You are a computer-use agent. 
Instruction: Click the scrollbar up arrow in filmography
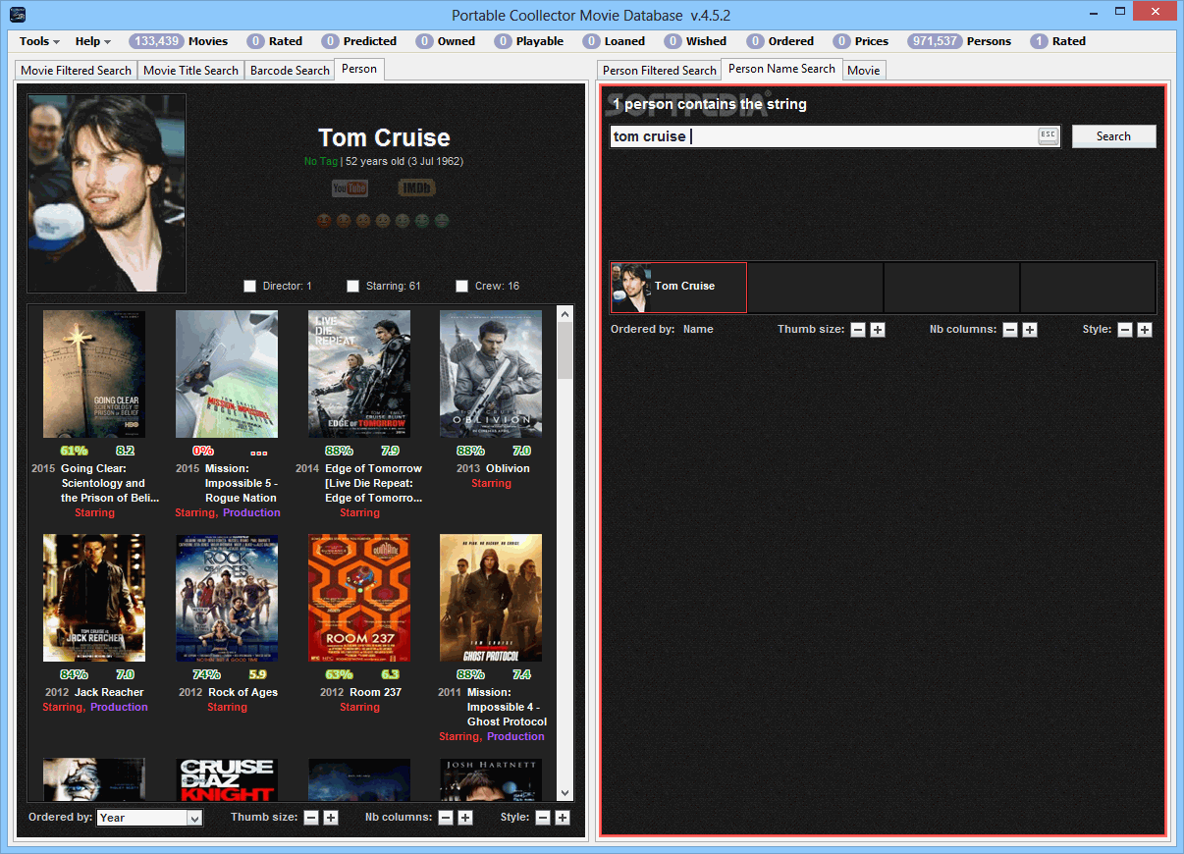(565, 313)
